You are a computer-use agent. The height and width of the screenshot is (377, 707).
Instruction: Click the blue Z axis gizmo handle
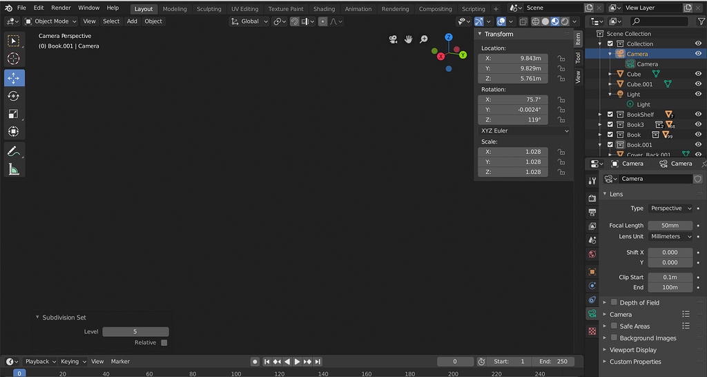[x=449, y=37]
